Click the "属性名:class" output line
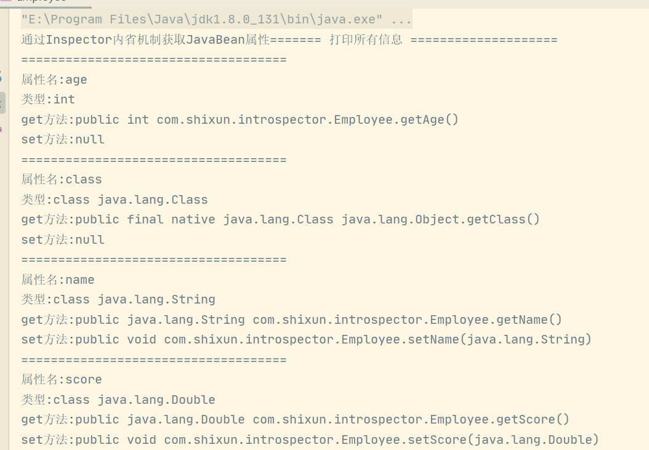The width and height of the screenshot is (649, 450). 62,180
